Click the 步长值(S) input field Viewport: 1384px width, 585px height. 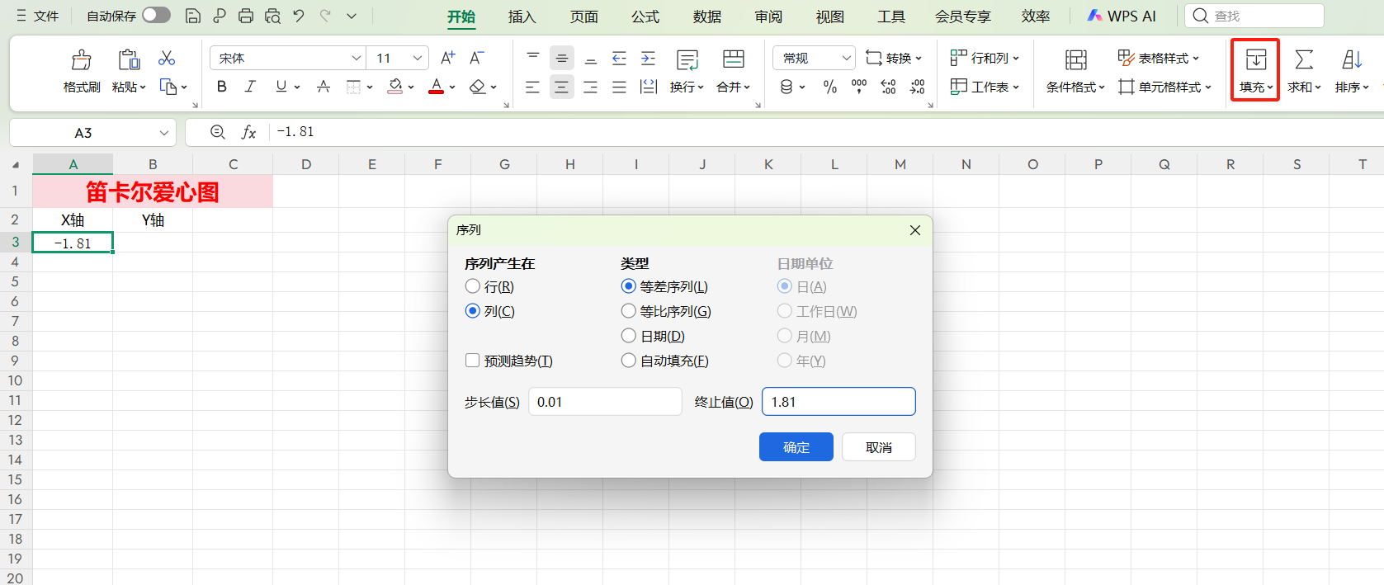[x=605, y=402]
